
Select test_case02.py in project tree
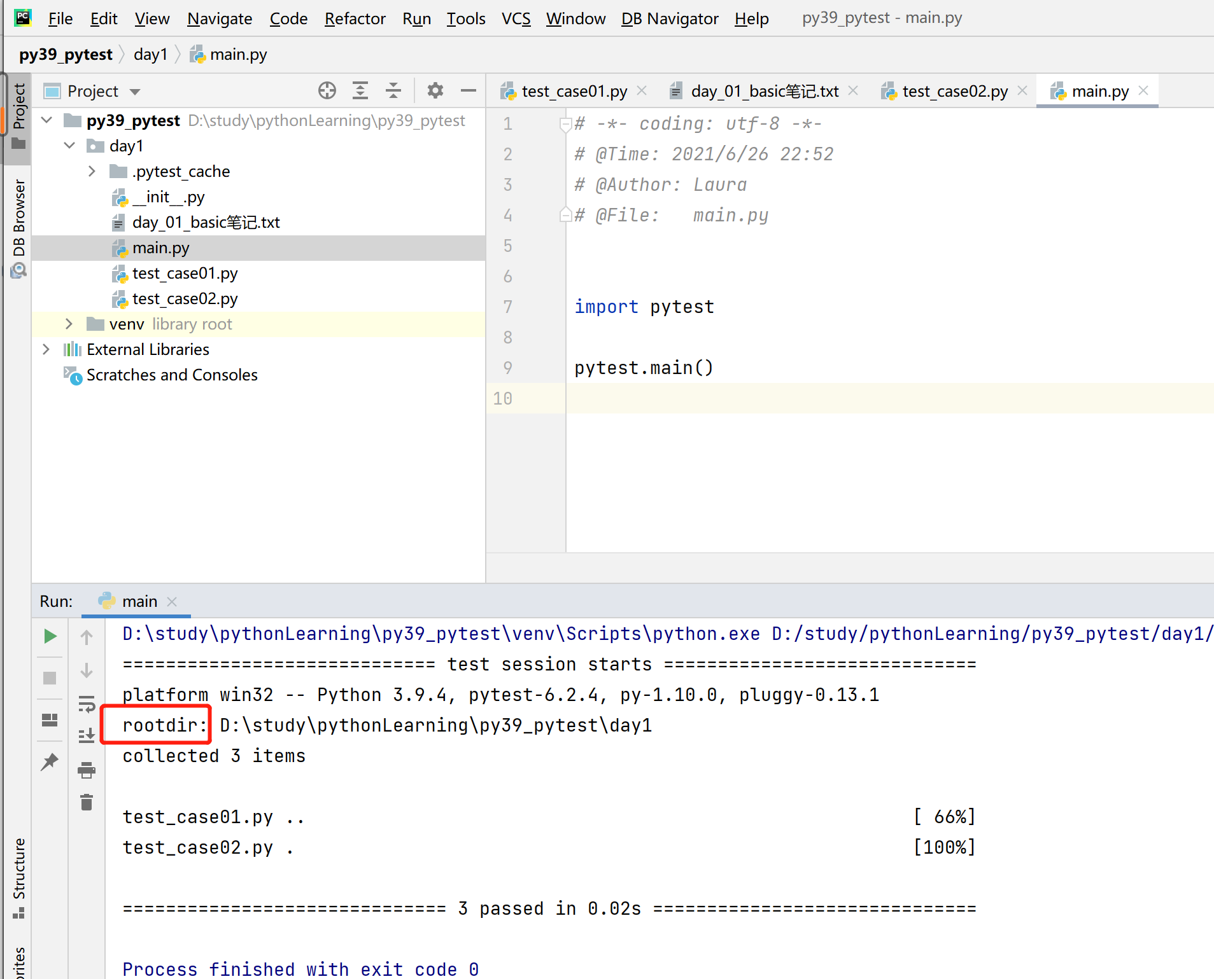tap(185, 298)
